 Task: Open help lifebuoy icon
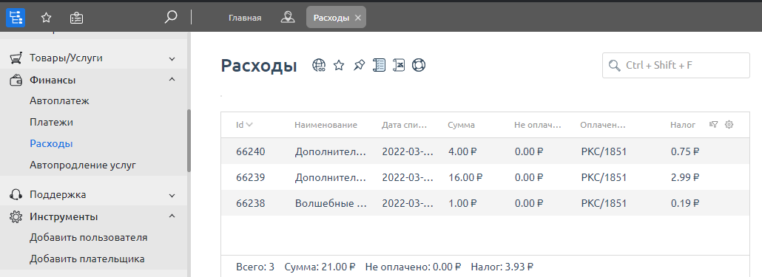[419, 65]
